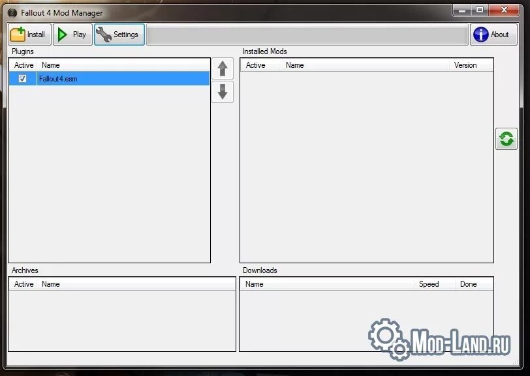Open the Settings wrench button
Screen dimensions: 530x376
tap(119, 35)
